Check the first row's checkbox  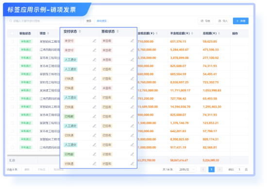[12, 41]
